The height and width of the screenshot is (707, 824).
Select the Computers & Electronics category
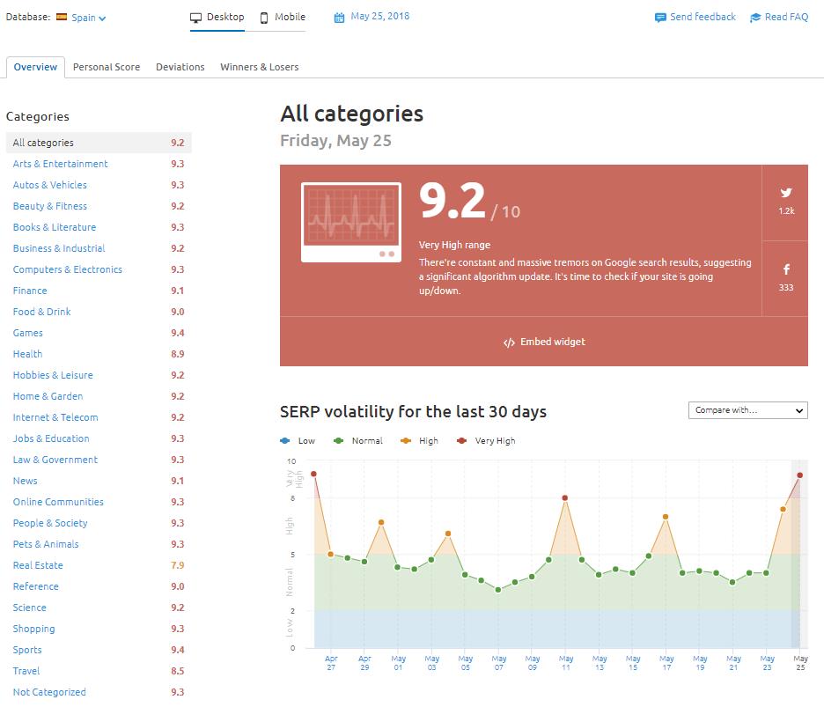point(68,269)
